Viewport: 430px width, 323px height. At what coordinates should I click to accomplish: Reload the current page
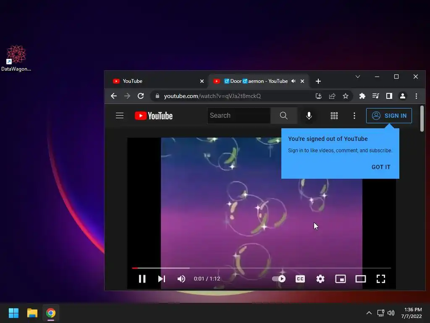coord(141,96)
